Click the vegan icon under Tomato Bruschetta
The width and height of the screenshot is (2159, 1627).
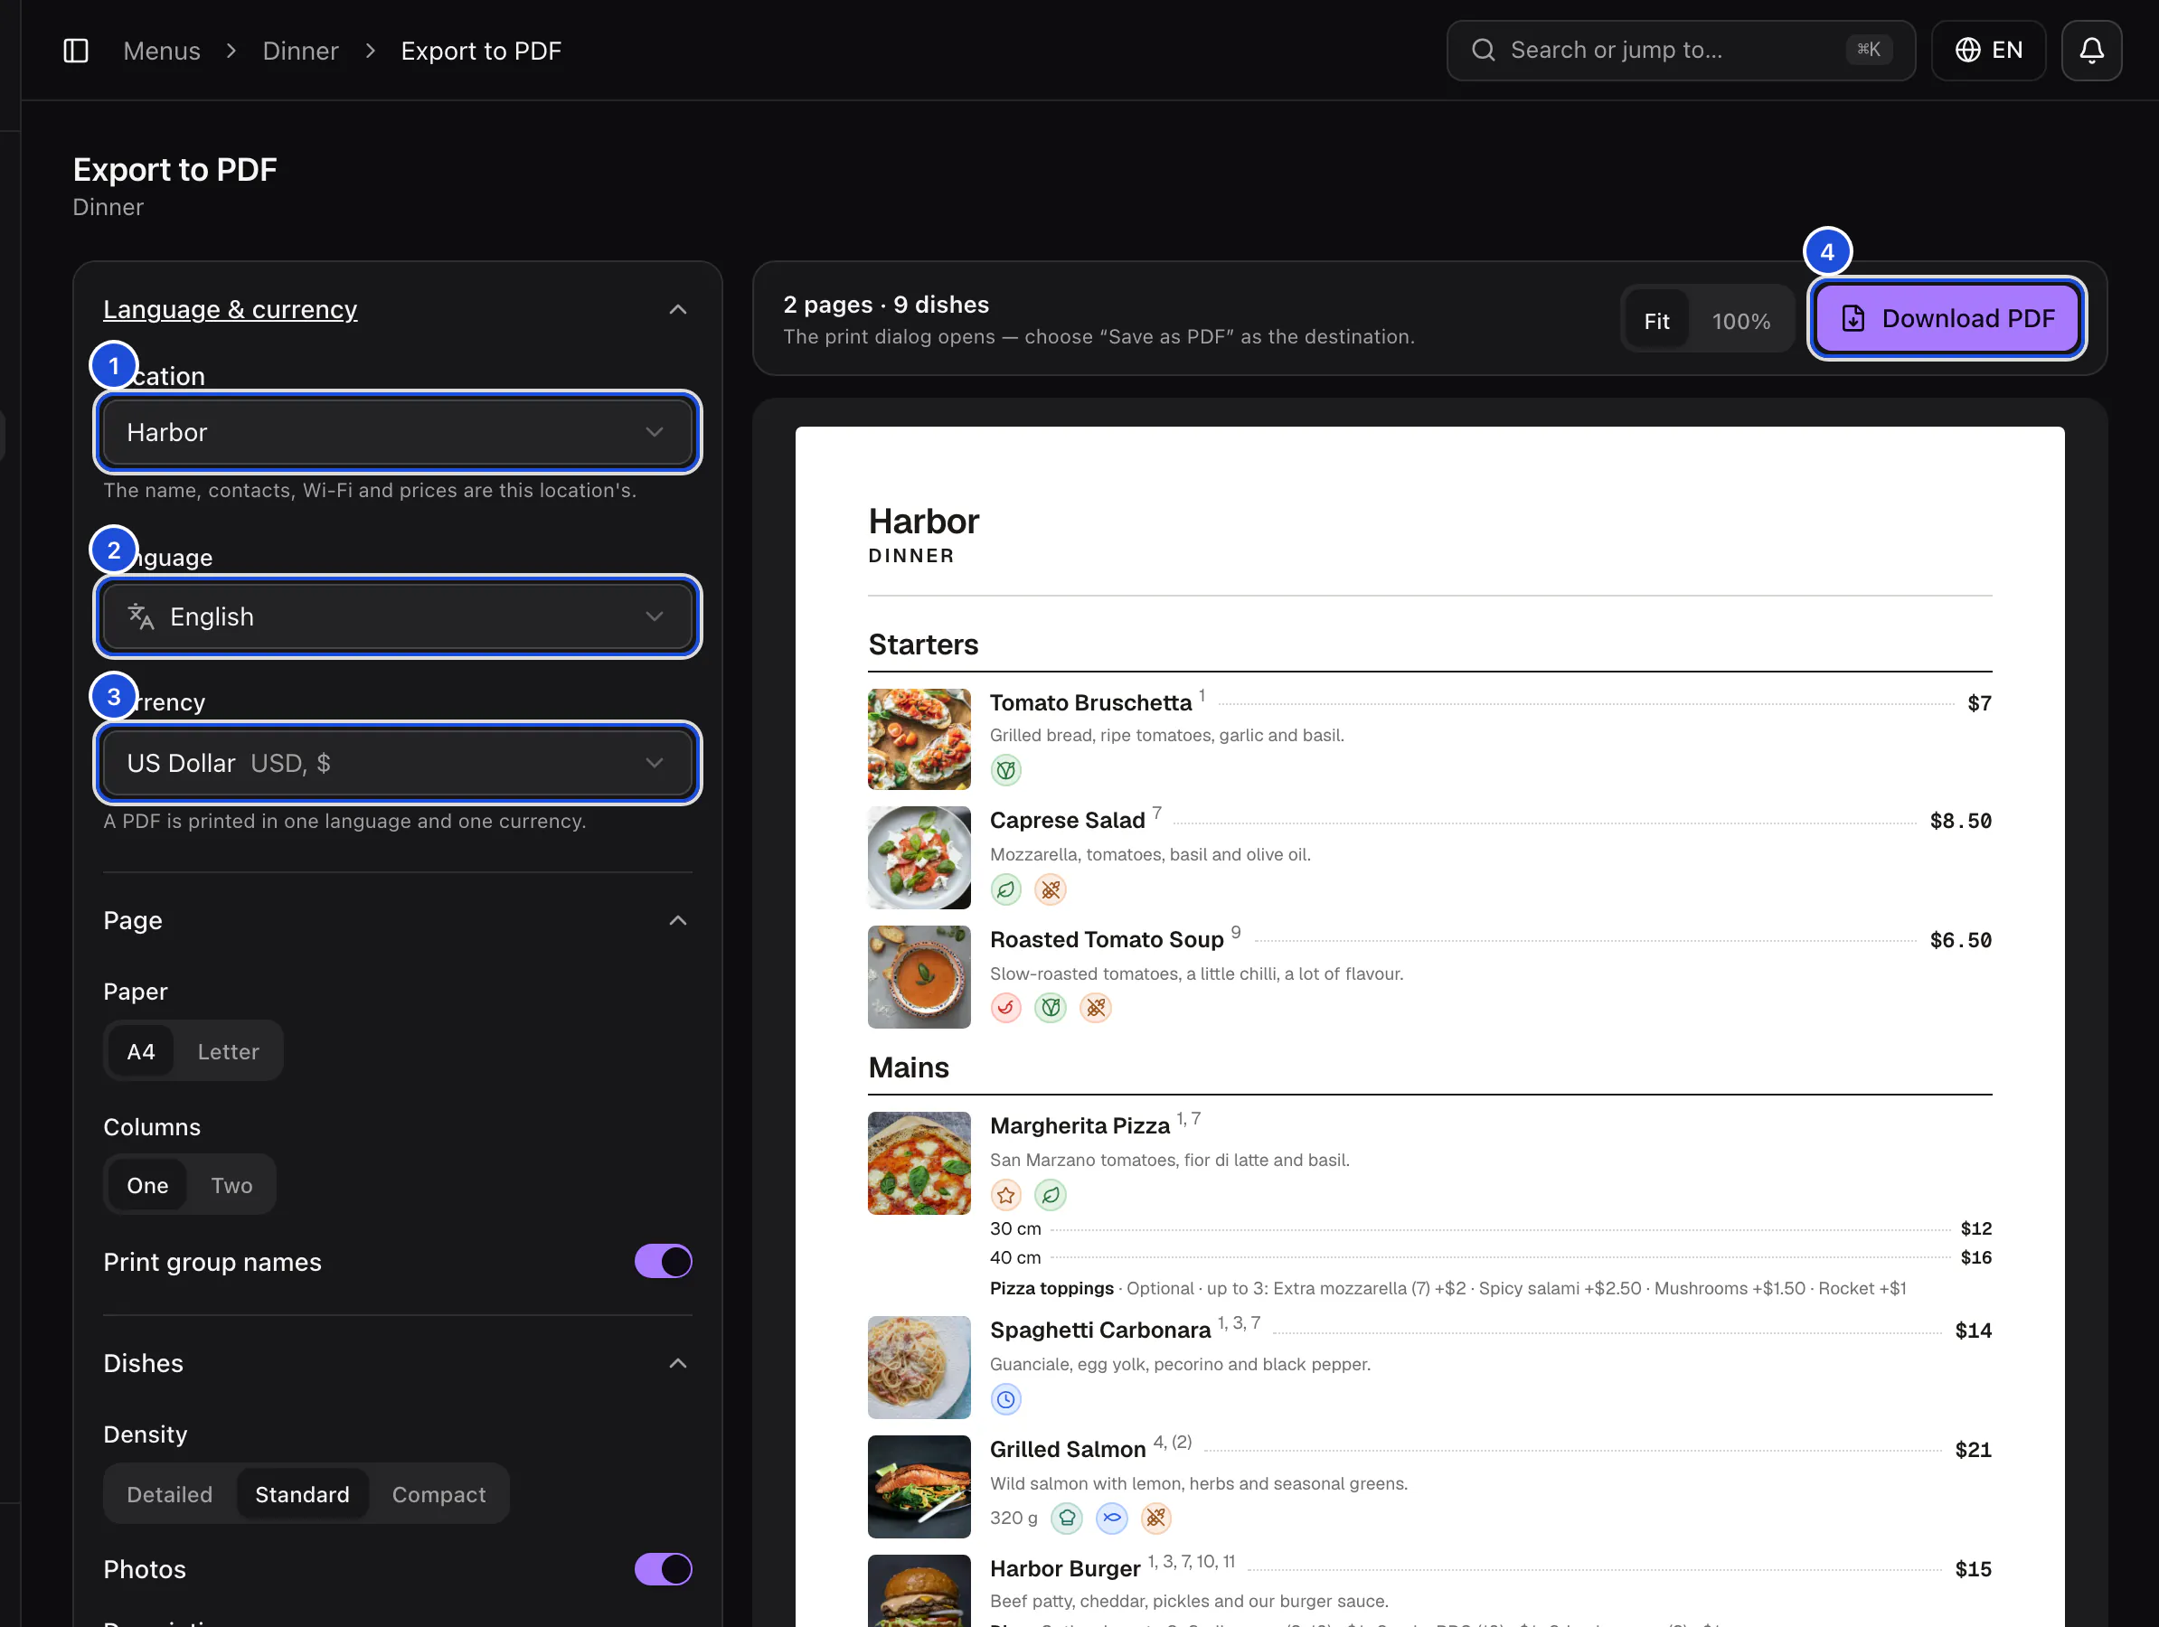(1005, 771)
